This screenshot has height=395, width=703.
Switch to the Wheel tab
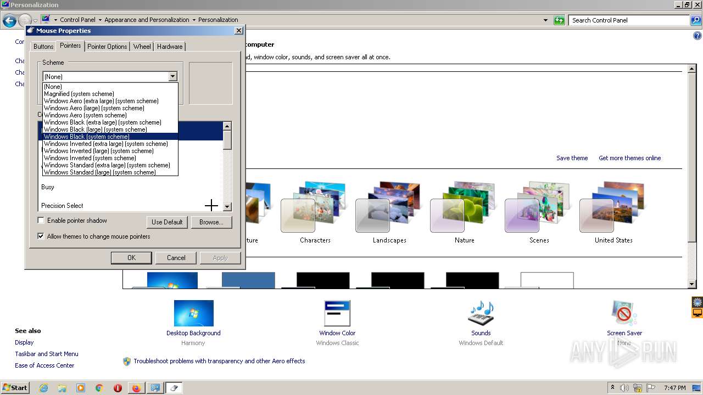pos(142,47)
